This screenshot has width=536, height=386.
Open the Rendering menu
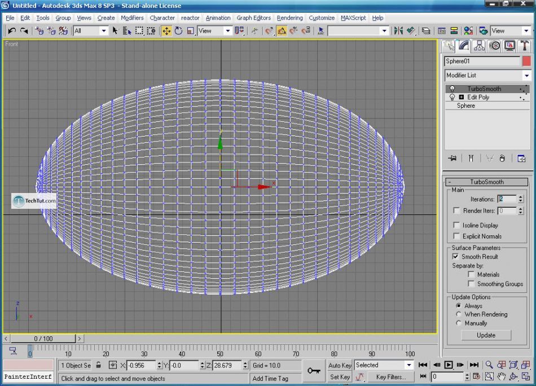point(289,18)
